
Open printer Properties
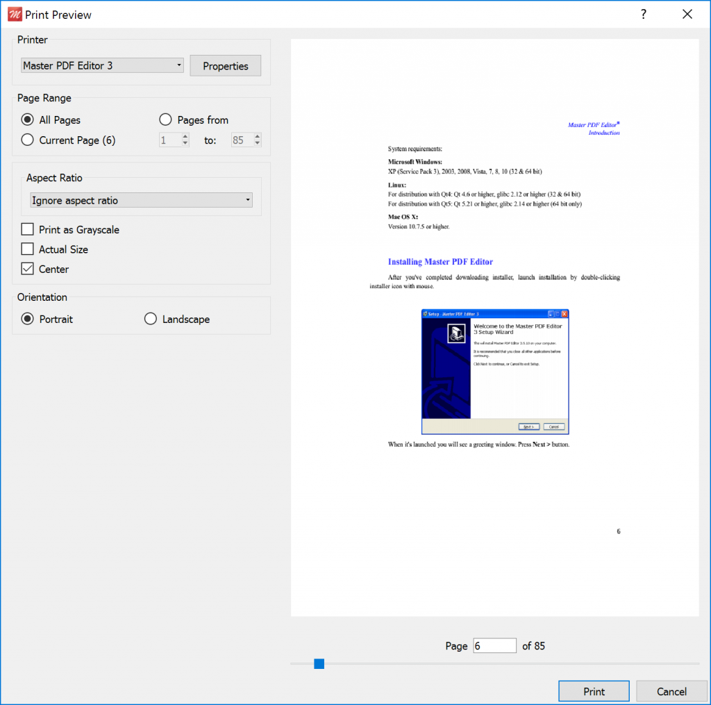pyautogui.click(x=225, y=66)
